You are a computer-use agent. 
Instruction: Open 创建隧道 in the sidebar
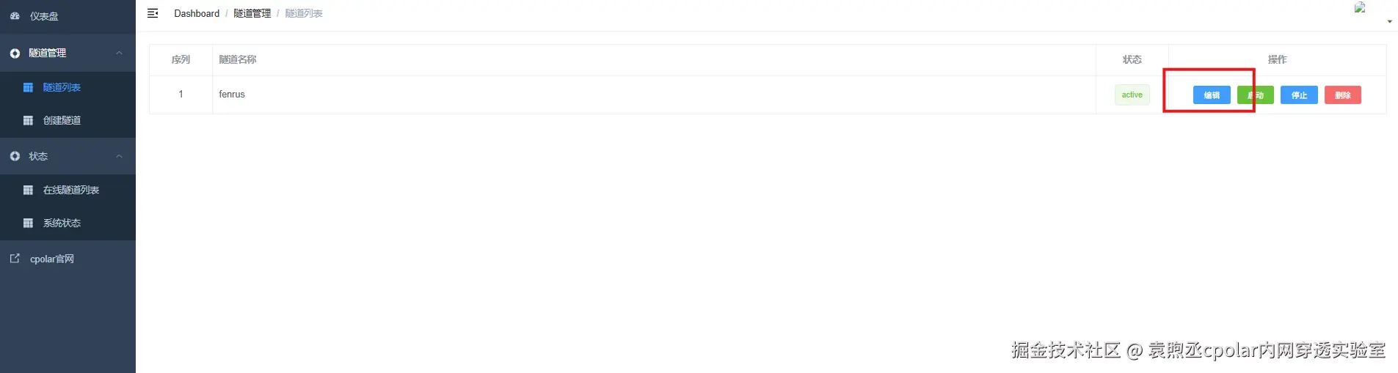coord(62,120)
